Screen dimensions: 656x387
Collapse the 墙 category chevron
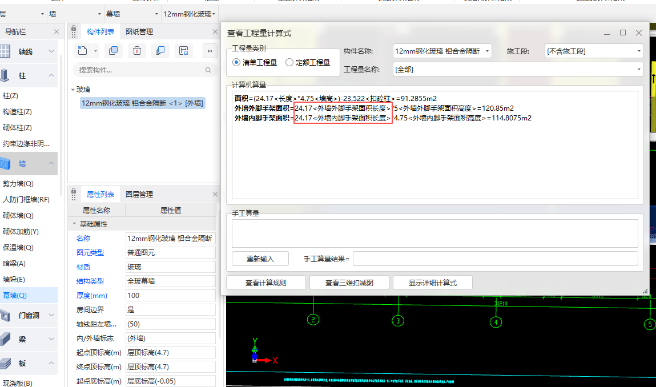tap(51, 163)
